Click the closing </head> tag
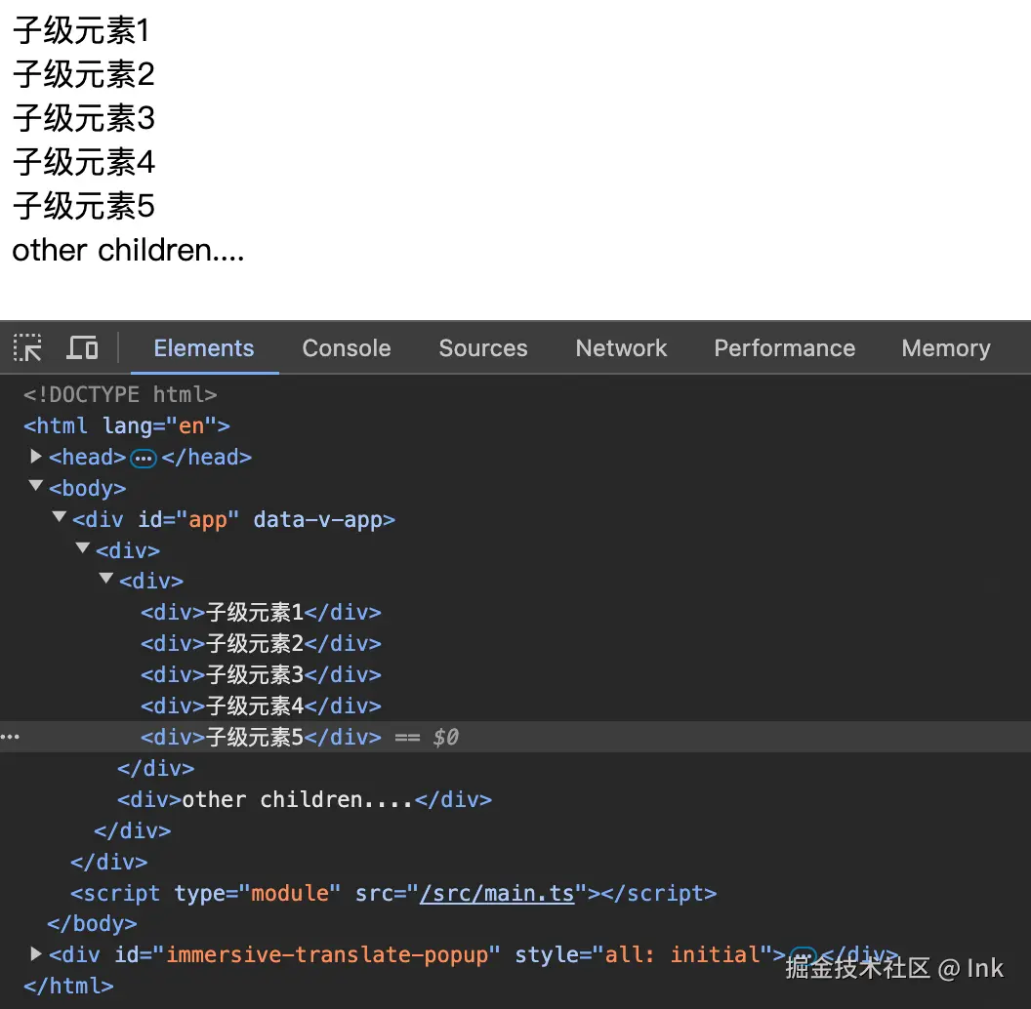This screenshot has height=1009, width=1031. click(x=206, y=457)
